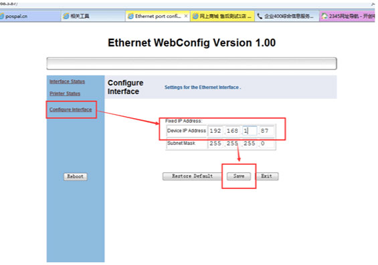
Task: Open the 相关工具 browser tab
Action: 93,16
